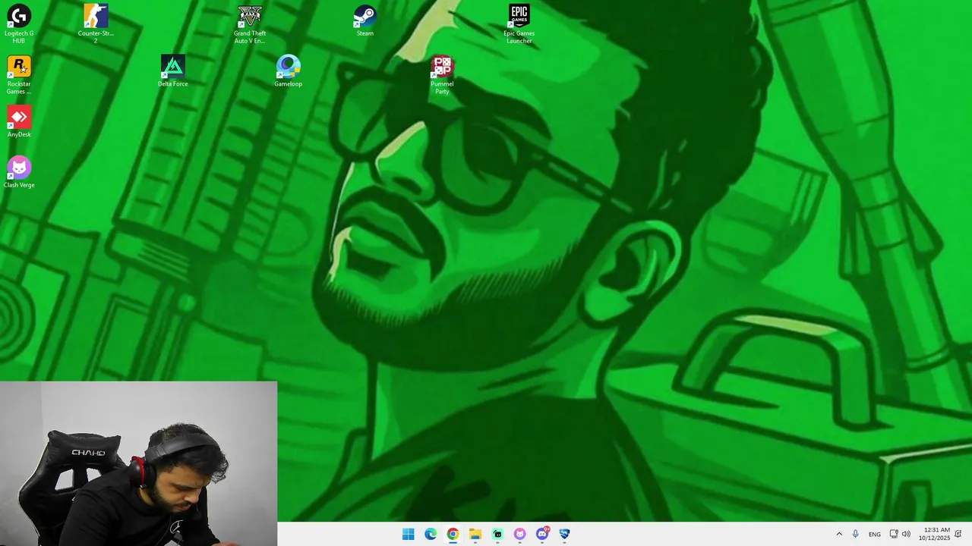Viewport: 972px width, 546px height.
Task: Select the Pummel Party desktop icon
Action: point(442,74)
